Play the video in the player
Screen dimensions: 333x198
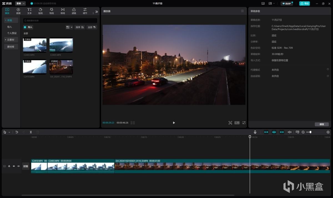(174, 123)
